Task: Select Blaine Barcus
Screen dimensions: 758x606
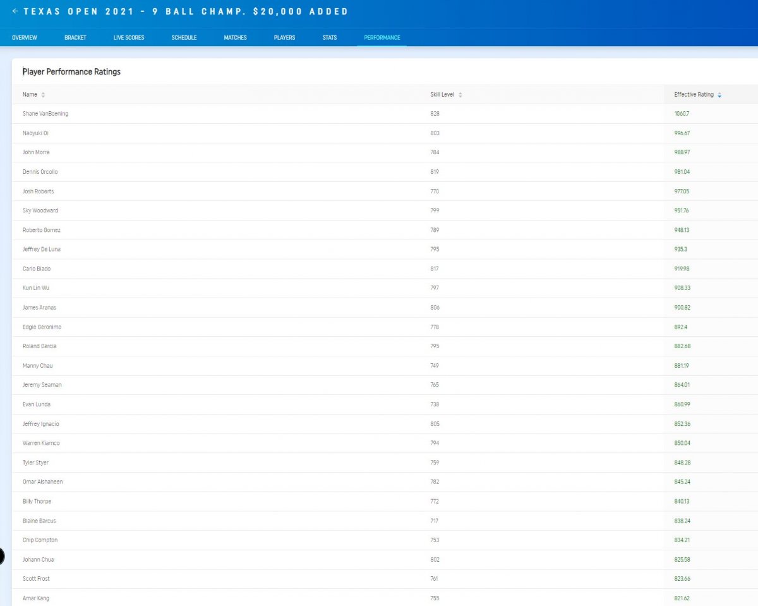Action: 39,521
